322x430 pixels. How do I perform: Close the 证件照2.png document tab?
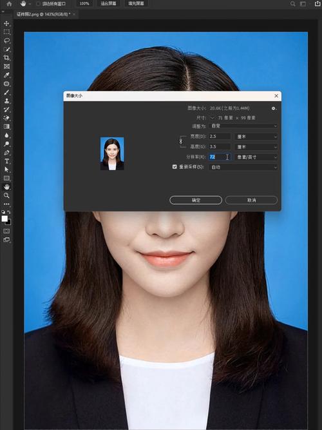pos(74,14)
